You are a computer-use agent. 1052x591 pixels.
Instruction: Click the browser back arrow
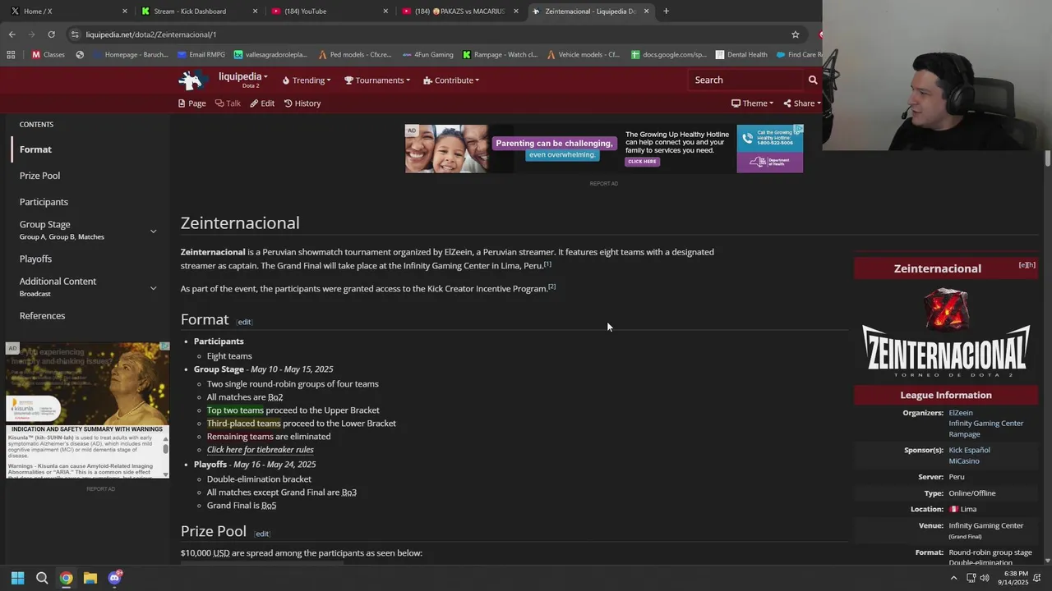point(12,34)
